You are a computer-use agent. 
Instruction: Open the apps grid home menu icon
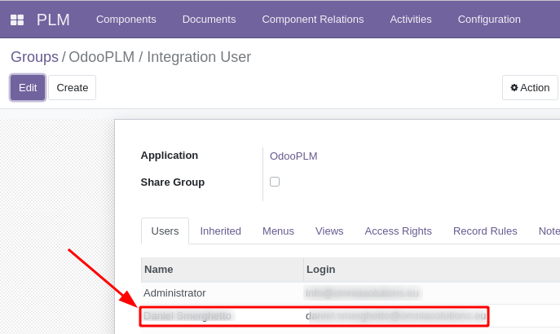17,20
